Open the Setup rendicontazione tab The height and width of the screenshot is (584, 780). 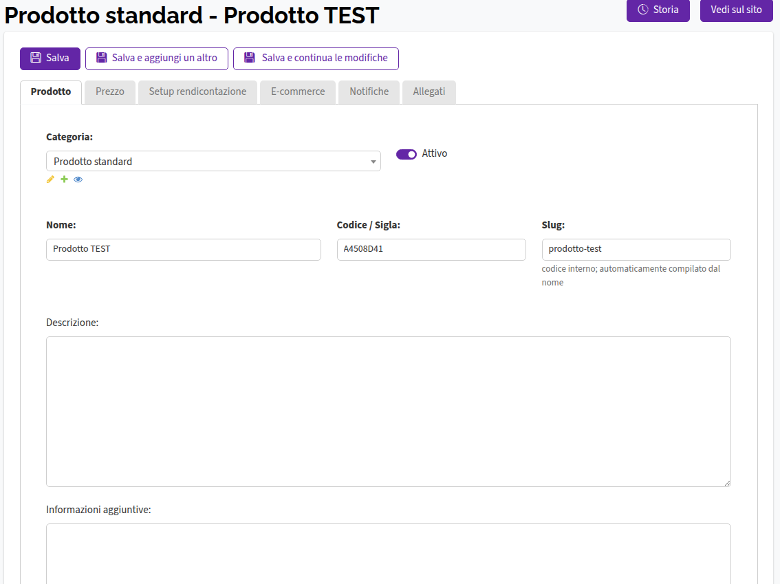point(197,92)
